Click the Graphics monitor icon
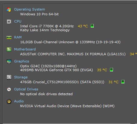Viewport: 137px width, 124px height. pos(9,62)
